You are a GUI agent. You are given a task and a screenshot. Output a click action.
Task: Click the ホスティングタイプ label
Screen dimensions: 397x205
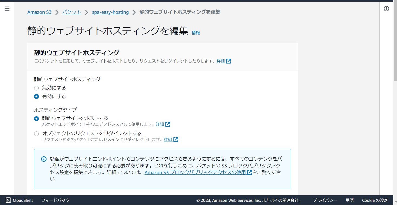[55, 110]
